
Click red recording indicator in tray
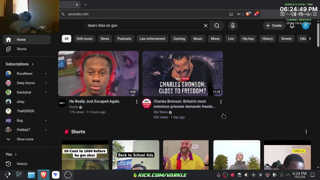pyautogui.click(x=232, y=175)
